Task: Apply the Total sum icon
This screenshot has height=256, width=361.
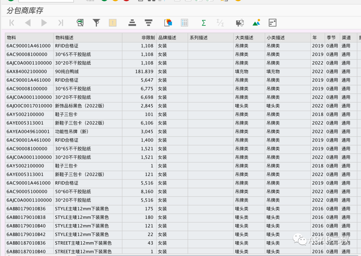Action: tap(204, 23)
